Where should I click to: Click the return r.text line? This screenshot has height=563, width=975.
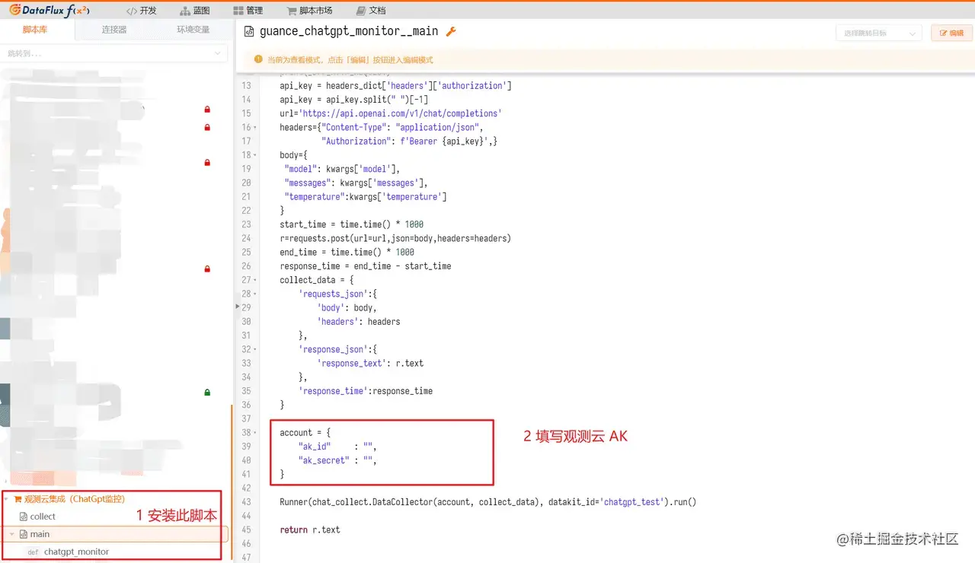(x=310, y=530)
